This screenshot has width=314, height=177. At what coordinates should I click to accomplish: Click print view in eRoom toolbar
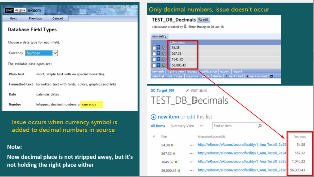point(177,71)
